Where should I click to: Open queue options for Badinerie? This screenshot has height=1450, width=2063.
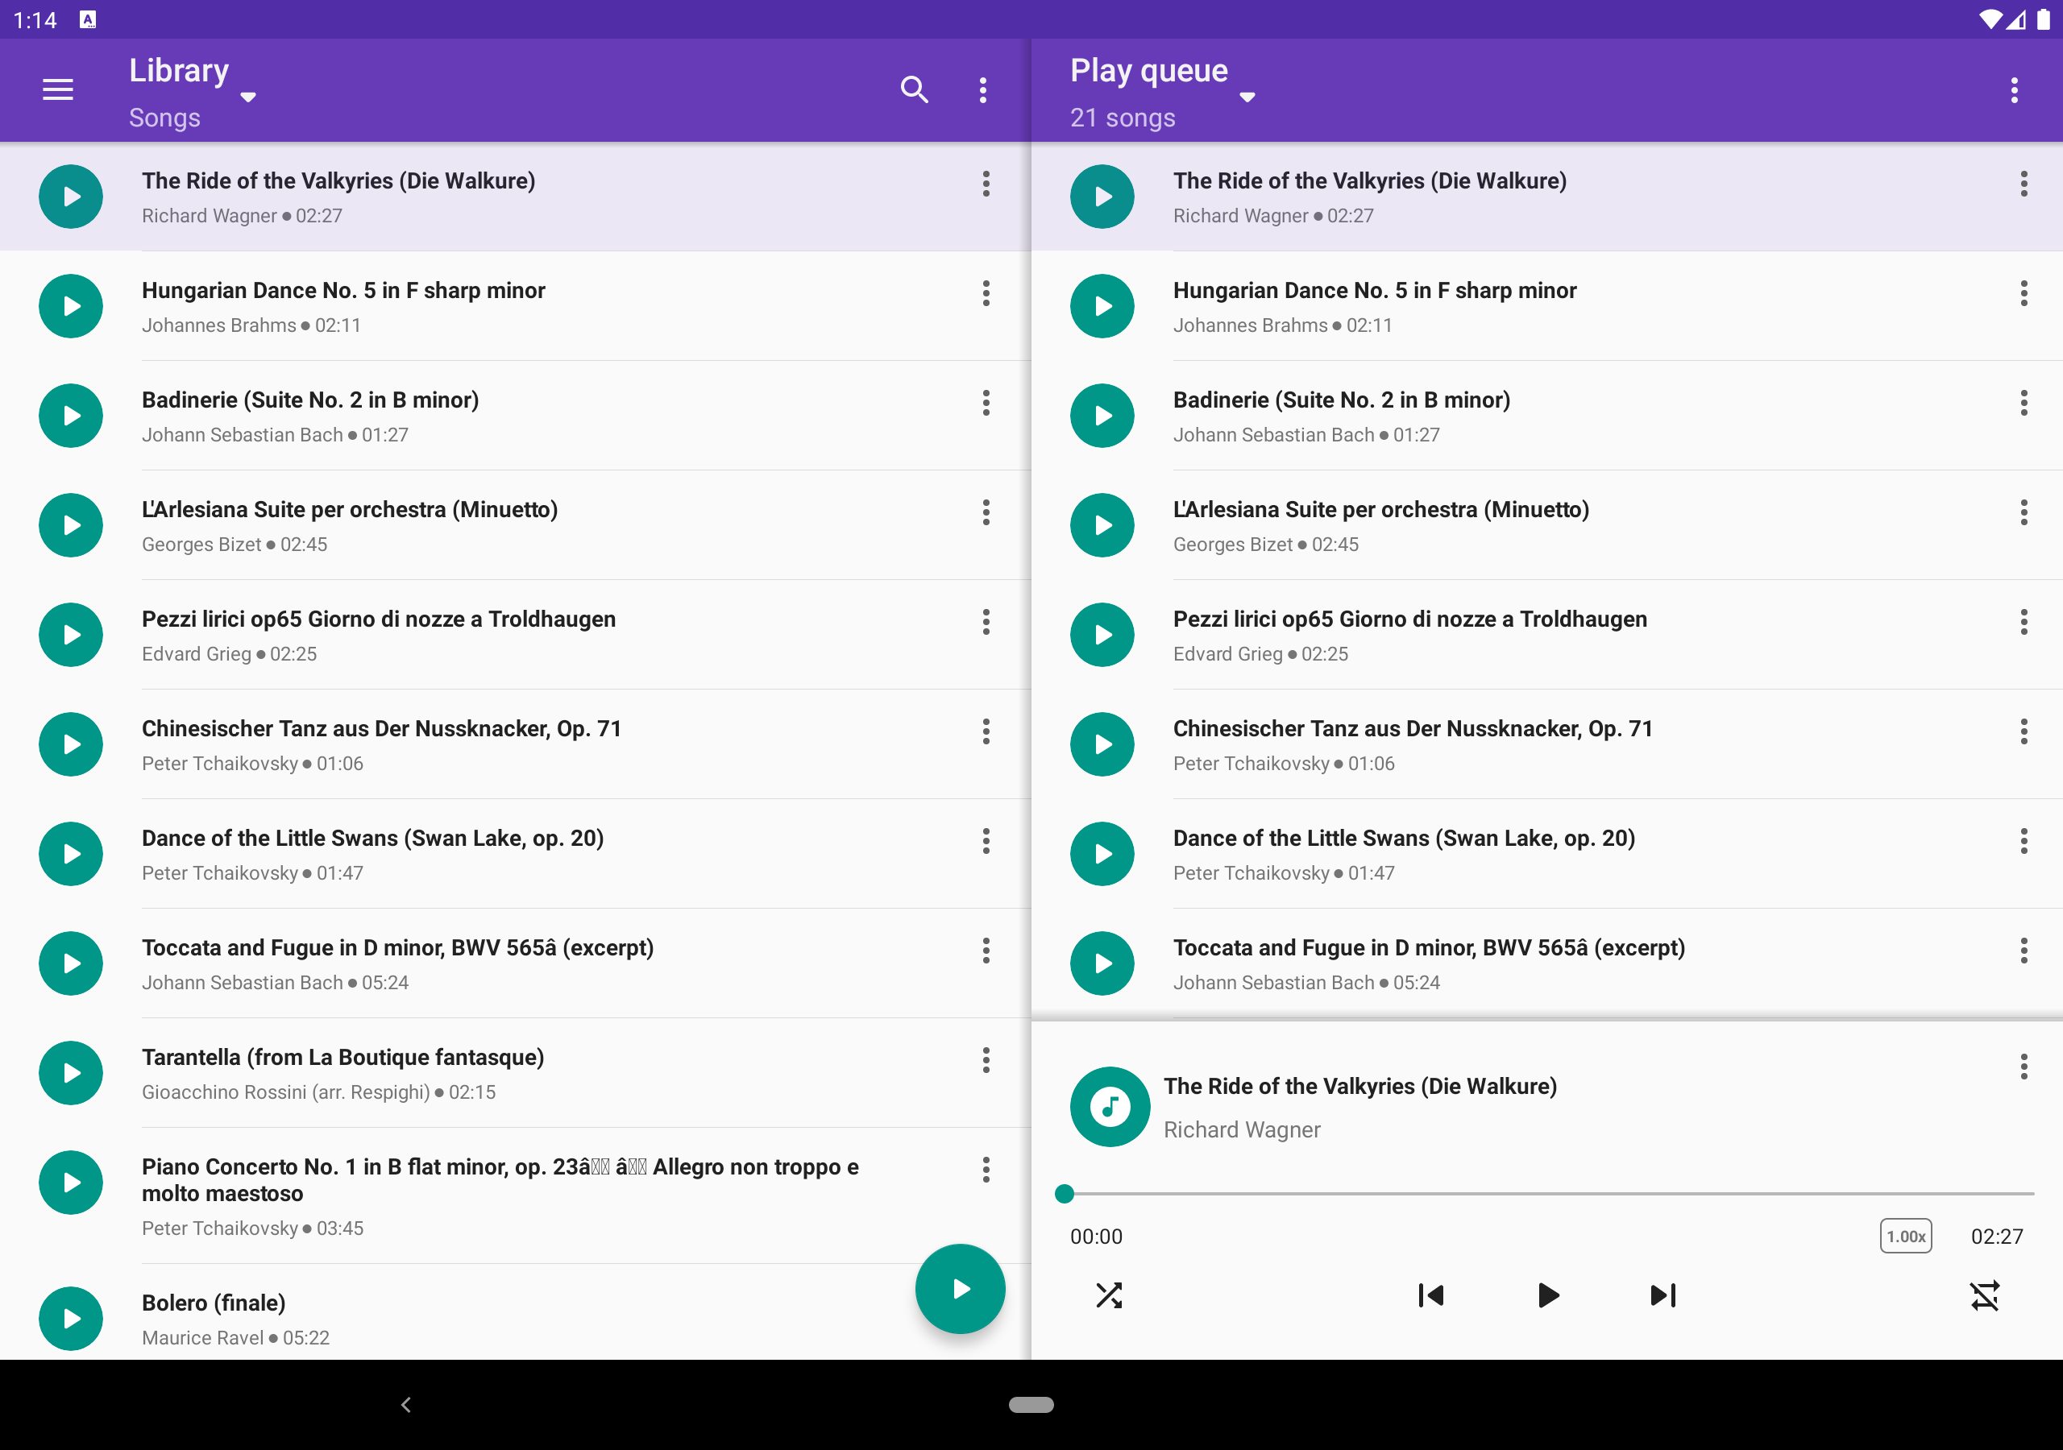click(x=2024, y=404)
